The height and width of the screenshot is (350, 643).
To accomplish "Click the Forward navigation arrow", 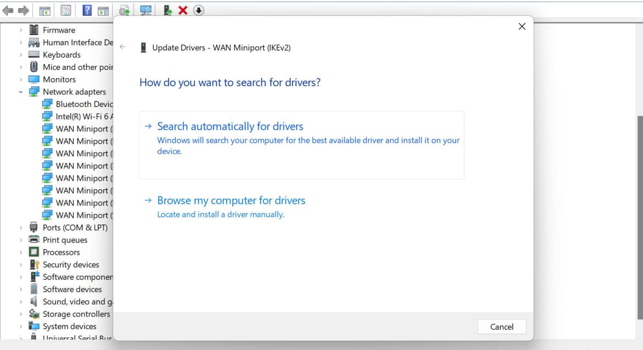I will (x=22, y=9).
